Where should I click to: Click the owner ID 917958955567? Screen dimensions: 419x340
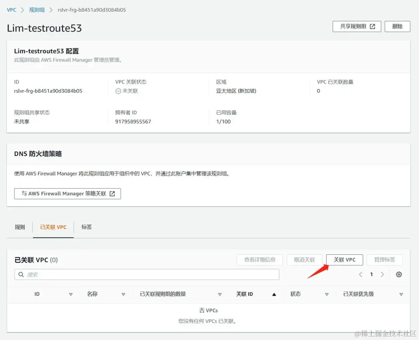click(133, 122)
